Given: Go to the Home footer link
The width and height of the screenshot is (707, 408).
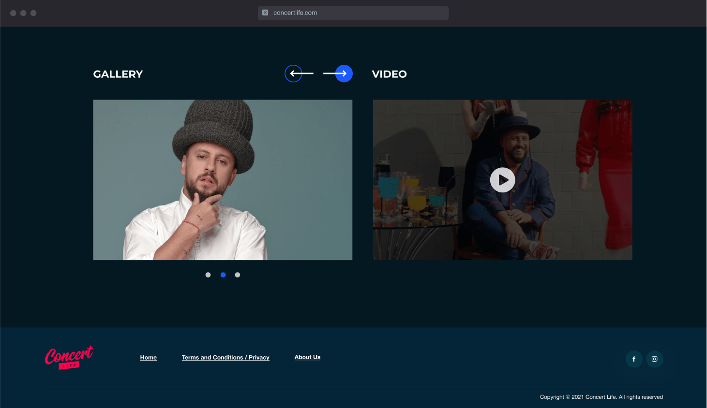Looking at the screenshot, I should (149, 358).
